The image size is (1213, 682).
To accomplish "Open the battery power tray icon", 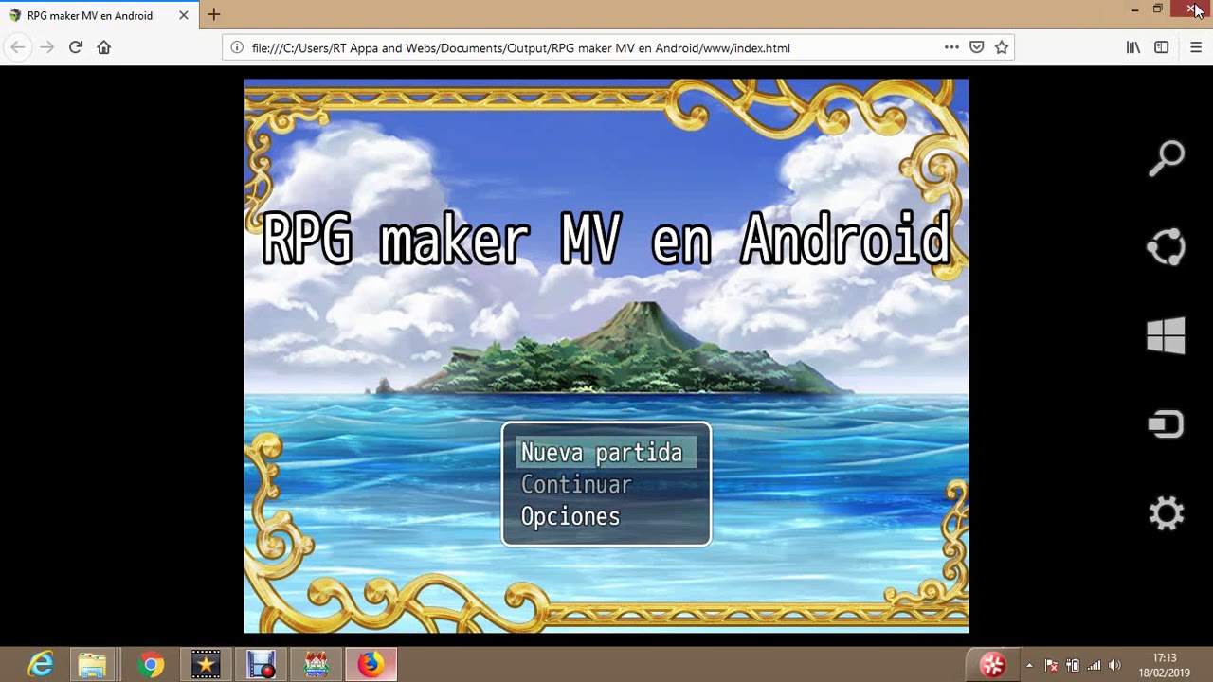I will click(x=1073, y=665).
